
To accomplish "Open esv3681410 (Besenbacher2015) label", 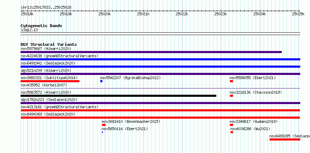I will click(131, 121).
